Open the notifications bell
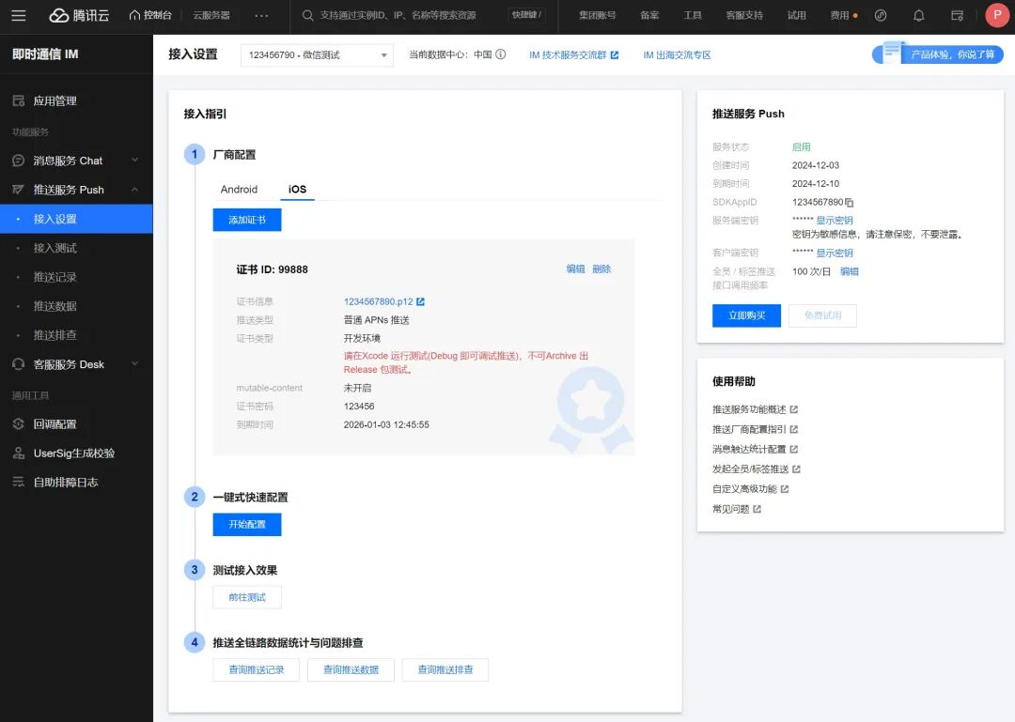 (918, 16)
